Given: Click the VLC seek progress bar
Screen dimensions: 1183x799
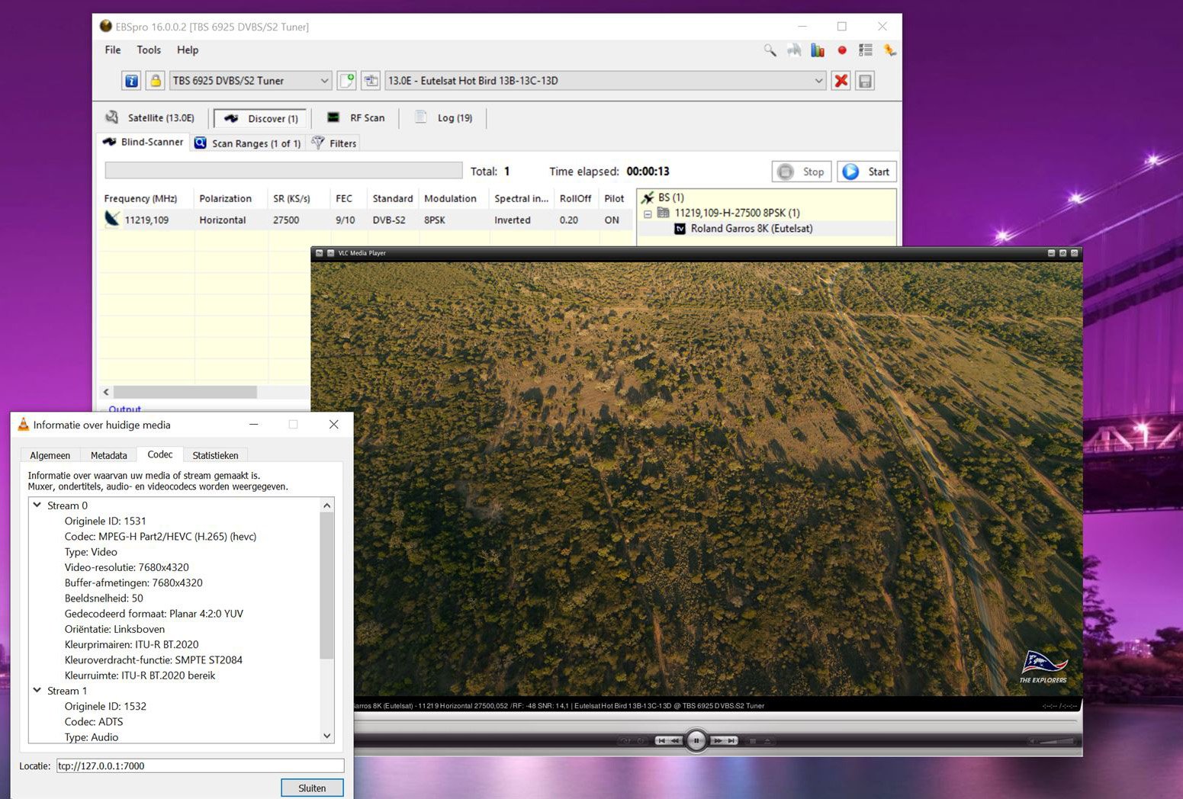Looking at the screenshot, I should (x=717, y=720).
